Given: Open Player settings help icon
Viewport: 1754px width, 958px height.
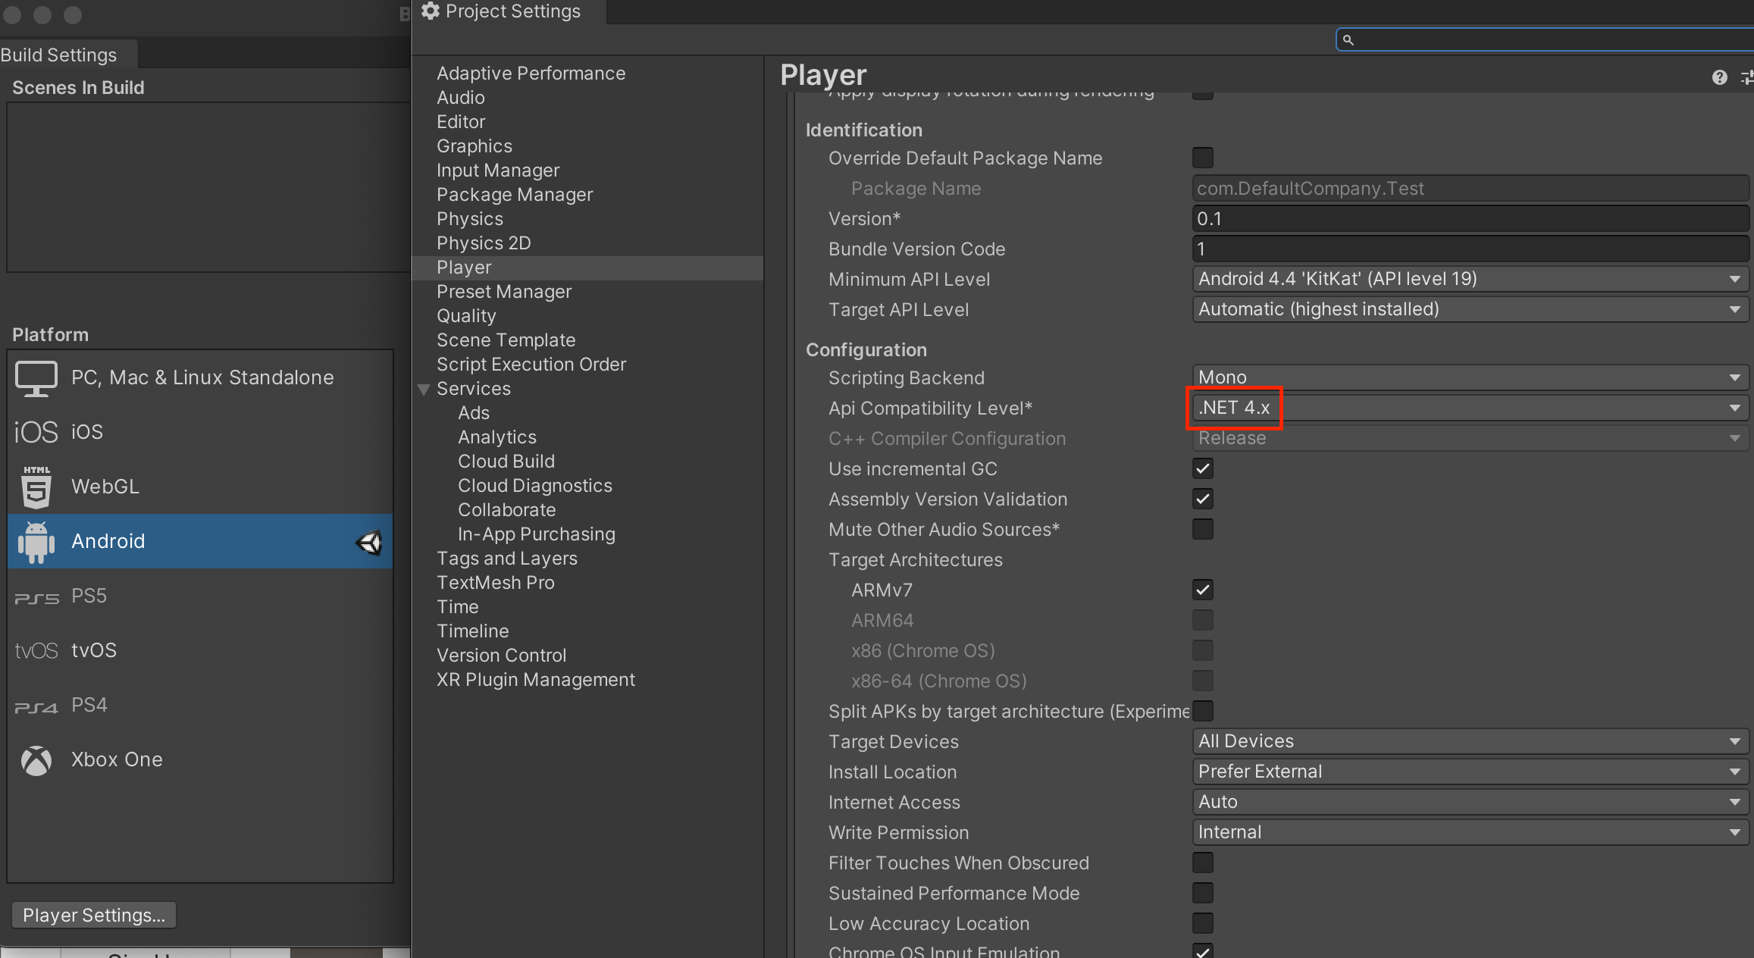Looking at the screenshot, I should pos(1719,77).
